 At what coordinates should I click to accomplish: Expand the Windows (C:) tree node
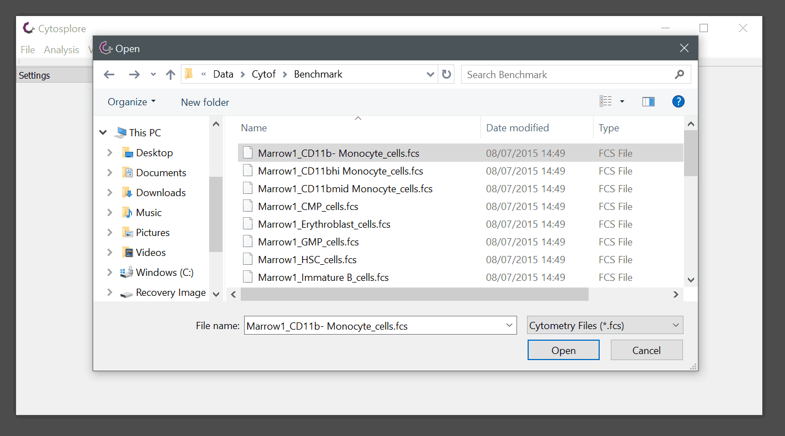pos(110,273)
